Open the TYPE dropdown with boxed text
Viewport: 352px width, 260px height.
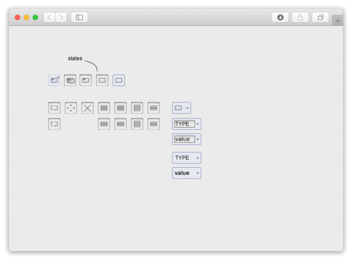point(186,124)
